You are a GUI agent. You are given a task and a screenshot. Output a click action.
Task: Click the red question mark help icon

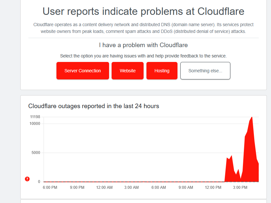click(x=27, y=179)
